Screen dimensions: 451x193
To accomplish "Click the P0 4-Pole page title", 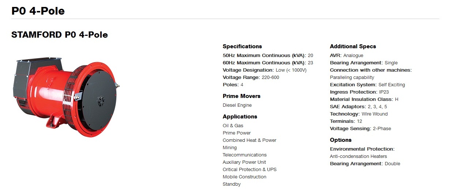I will point(38,11).
